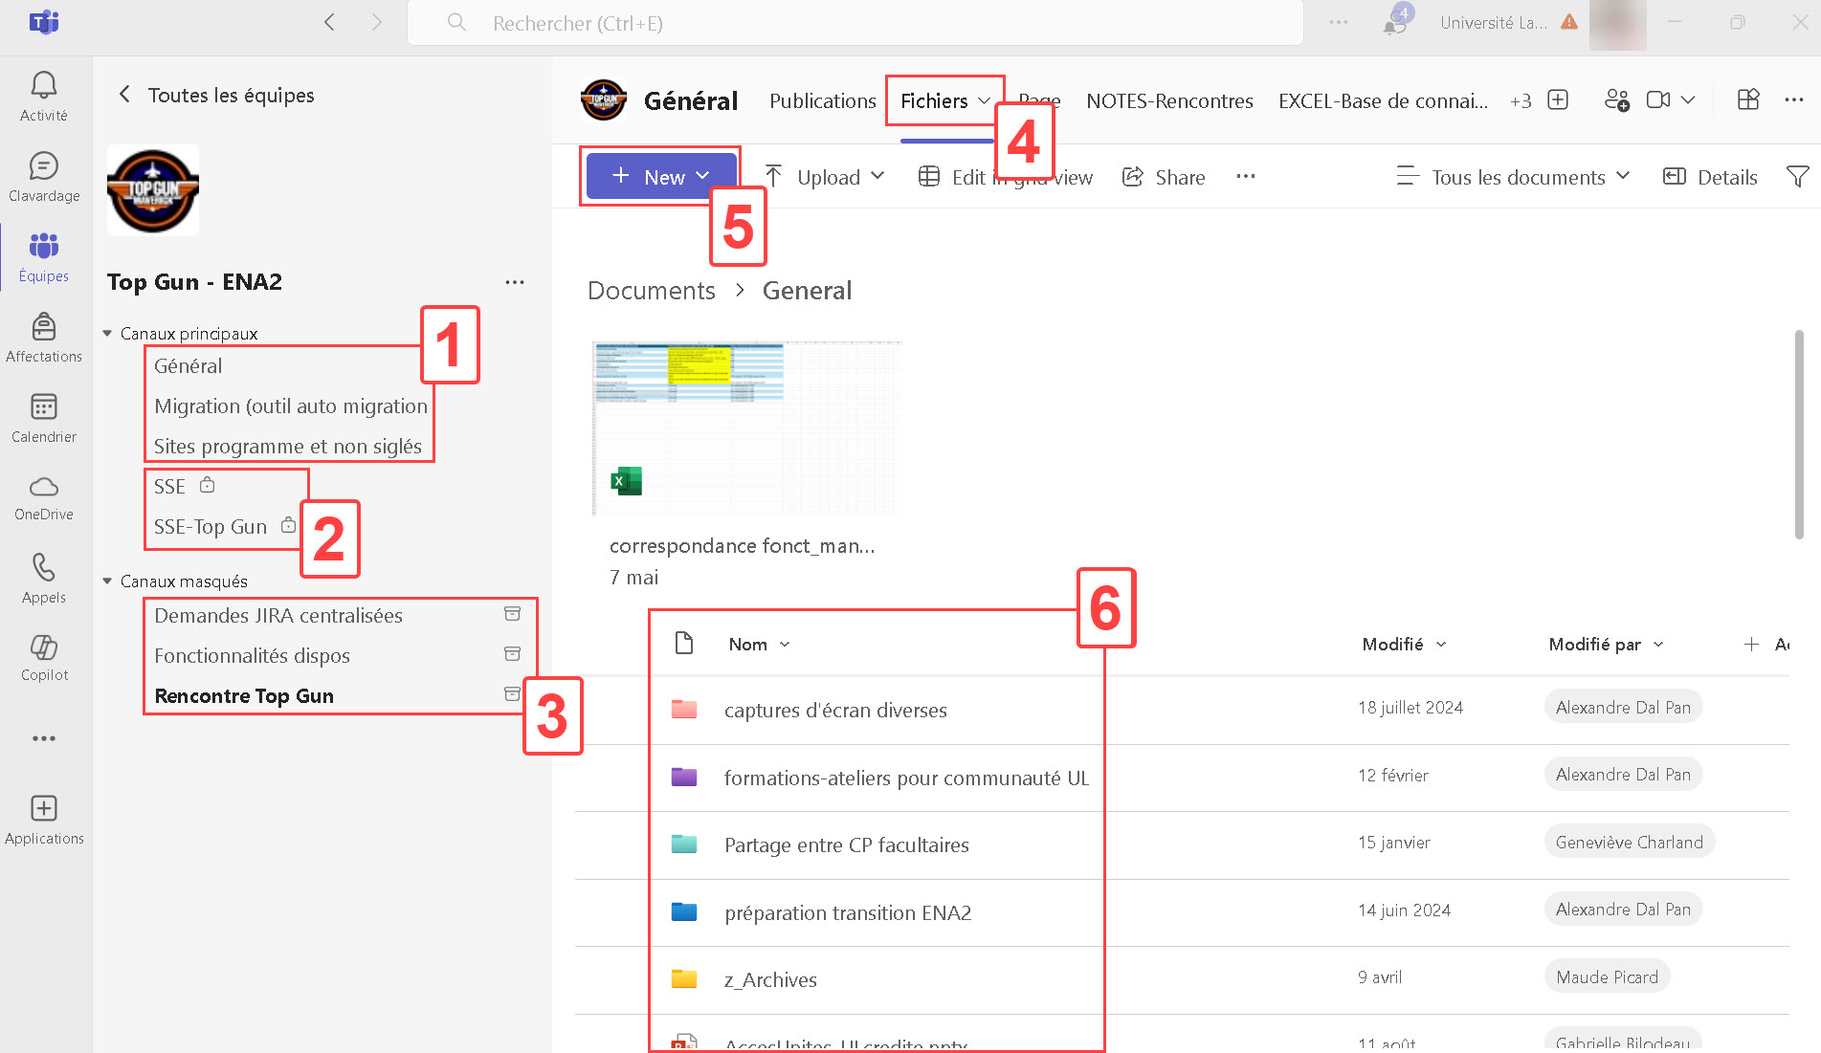This screenshot has width=1821, height=1053.
Task: Launch Copilot from the sidebar
Action: (44, 658)
